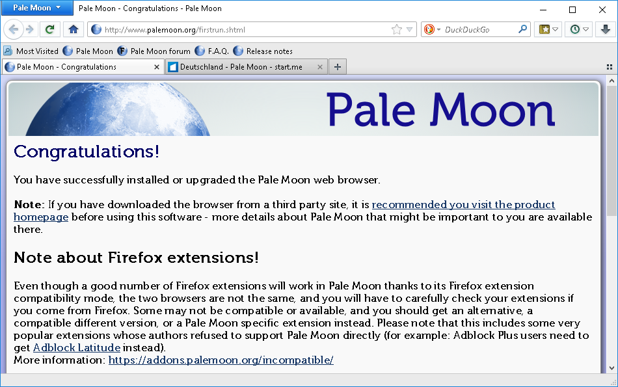Close the Deutschland start.me tab

tap(320, 67)
